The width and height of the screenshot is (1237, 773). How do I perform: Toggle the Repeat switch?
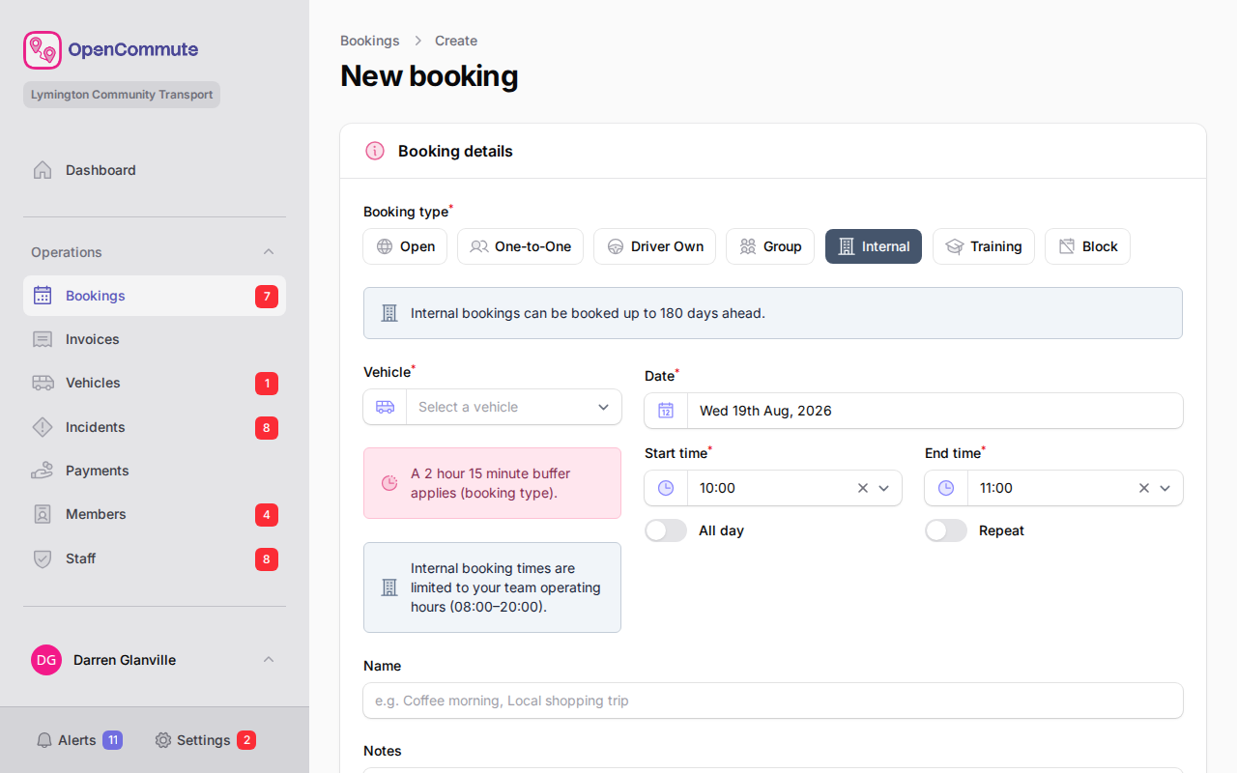pyautogui.click(x=946, y=530)
